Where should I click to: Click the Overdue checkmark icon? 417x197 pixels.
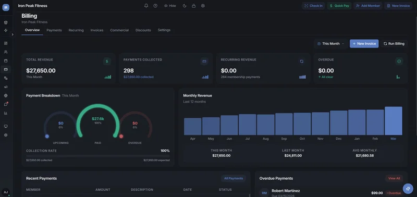click(x=399, y=61)
